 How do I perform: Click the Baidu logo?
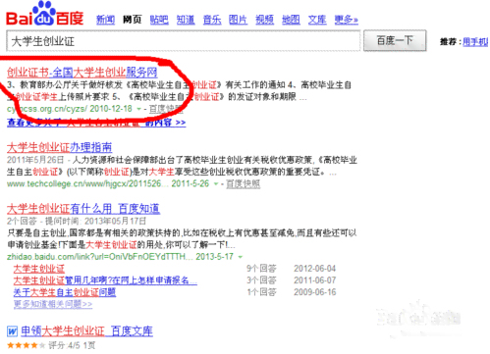45,15
